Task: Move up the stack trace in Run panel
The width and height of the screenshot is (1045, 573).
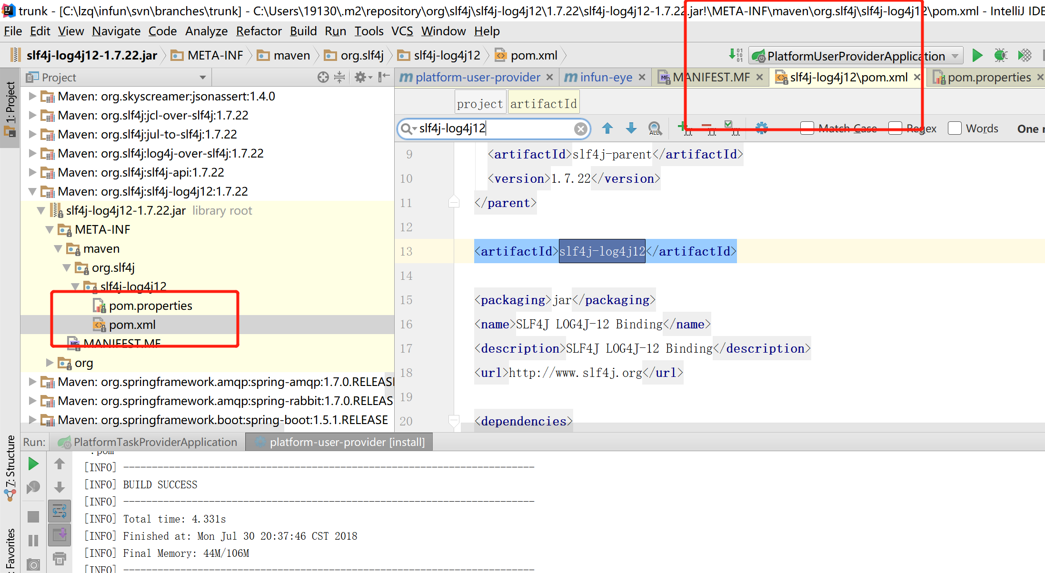Action: (x=60, y=464)
